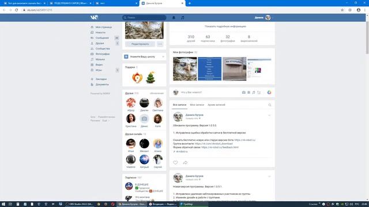Open the music note icon in header
The width and height of the screenshot is (369, 207).
[x=183, y=18]
